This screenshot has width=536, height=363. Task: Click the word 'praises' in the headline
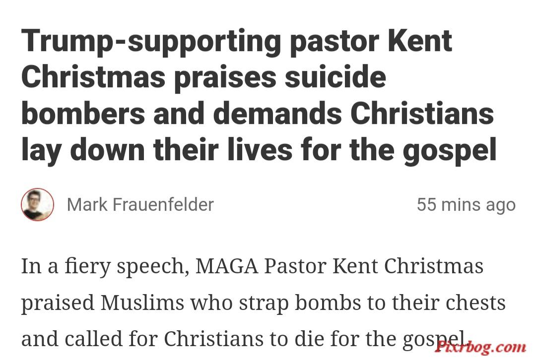click(225, 78)
